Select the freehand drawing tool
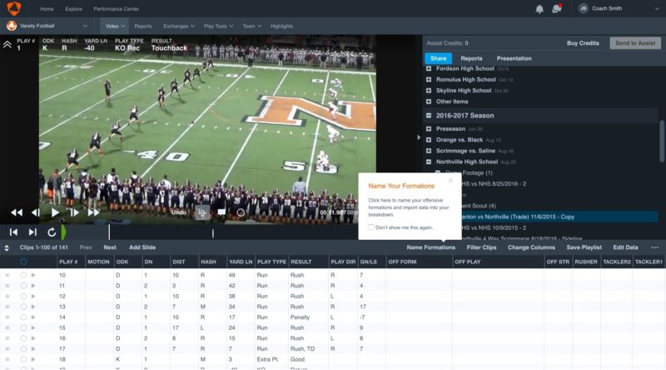Image resolution: width=666 pixels, height=370 pixels. [x=202, y=212]
